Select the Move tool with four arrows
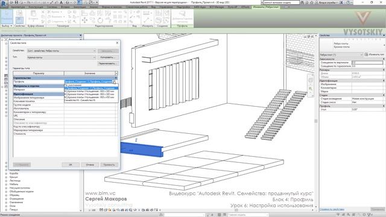Viewport: 386px width, 217px height. (x=84, y=20)
